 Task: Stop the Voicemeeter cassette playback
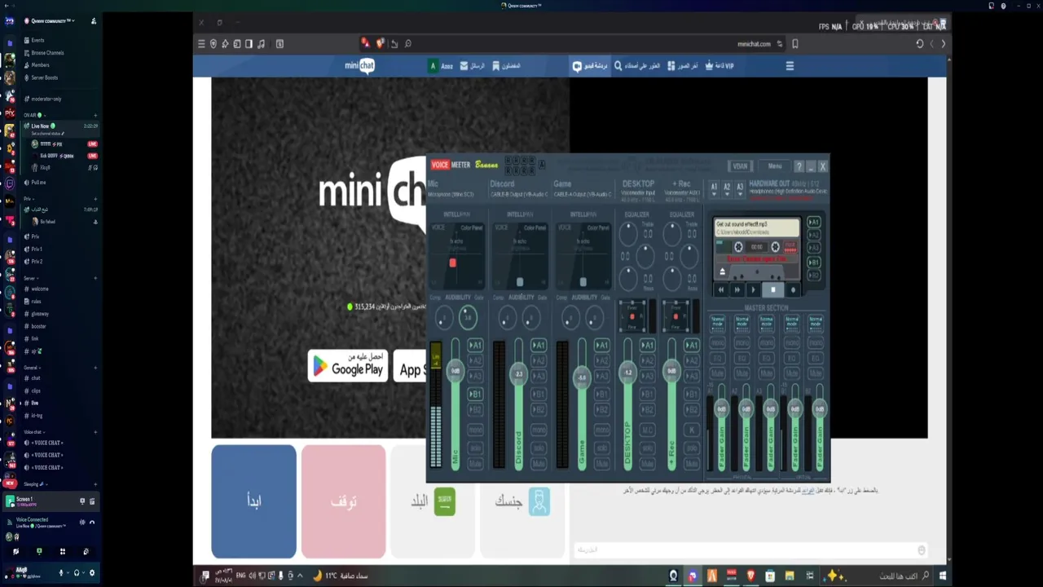point(773,289)
